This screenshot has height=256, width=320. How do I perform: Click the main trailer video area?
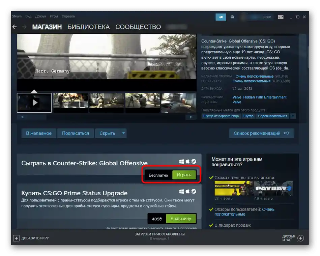tap(107, 62)
